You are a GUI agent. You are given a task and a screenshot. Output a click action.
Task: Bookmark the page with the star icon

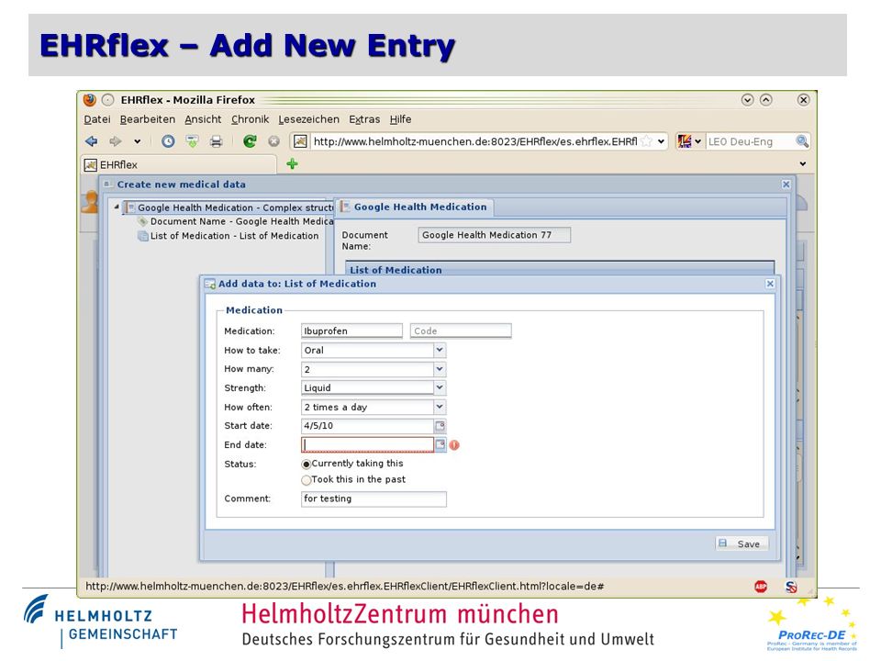pos(647,141)
